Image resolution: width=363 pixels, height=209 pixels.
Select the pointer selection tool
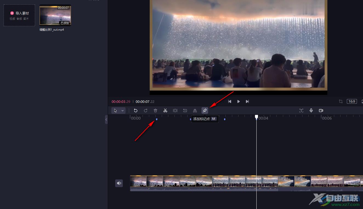(115, 111)
